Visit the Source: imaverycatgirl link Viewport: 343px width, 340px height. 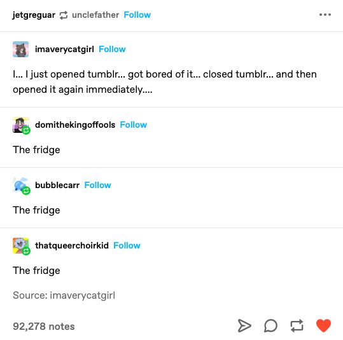(64, 296)
